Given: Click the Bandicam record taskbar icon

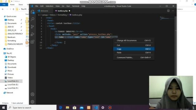Looking at the screenshot, I should [110, 108].
